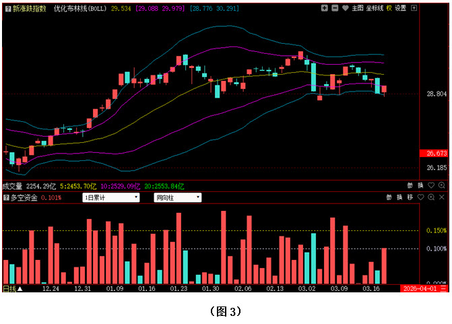Click 换 in the 多空资金 panel header
The width and height of the screenshot is (452, 324).
(x=399, y=198)
